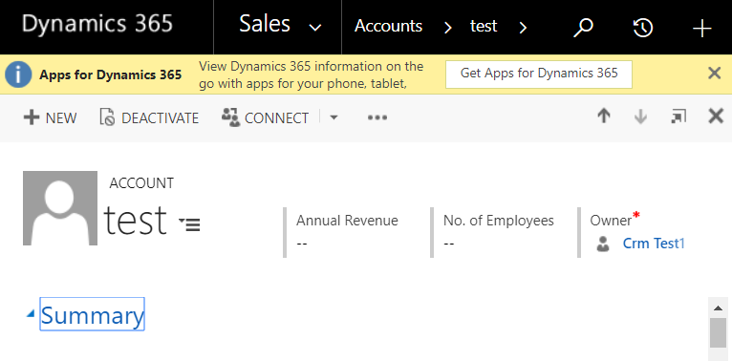Click the Annual Revenue field value

(302, 244)
